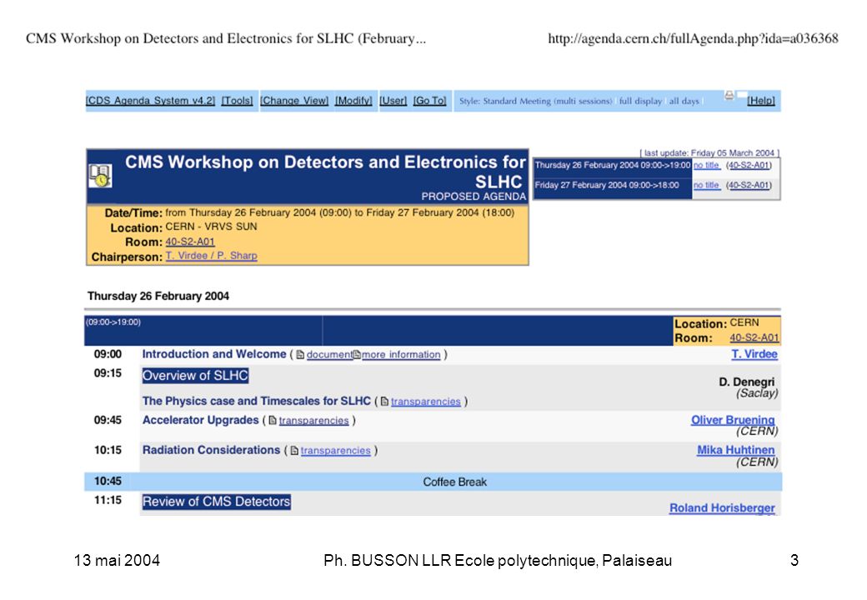Open 40-S2-A01 room link in session header
The height and width of the screenshot is (600, 867).
point(754,337)
